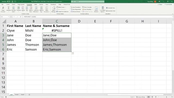Open the Error Checking dropdown
The width and height of the screenshot is (174, 98).
tap(92, 10)
